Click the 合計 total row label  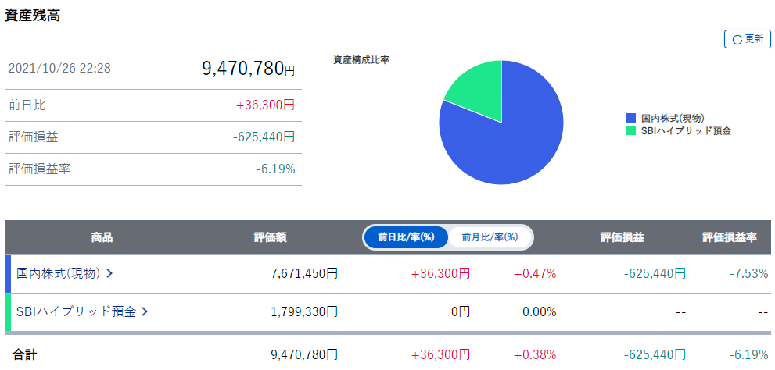click(x=24, y=355)
